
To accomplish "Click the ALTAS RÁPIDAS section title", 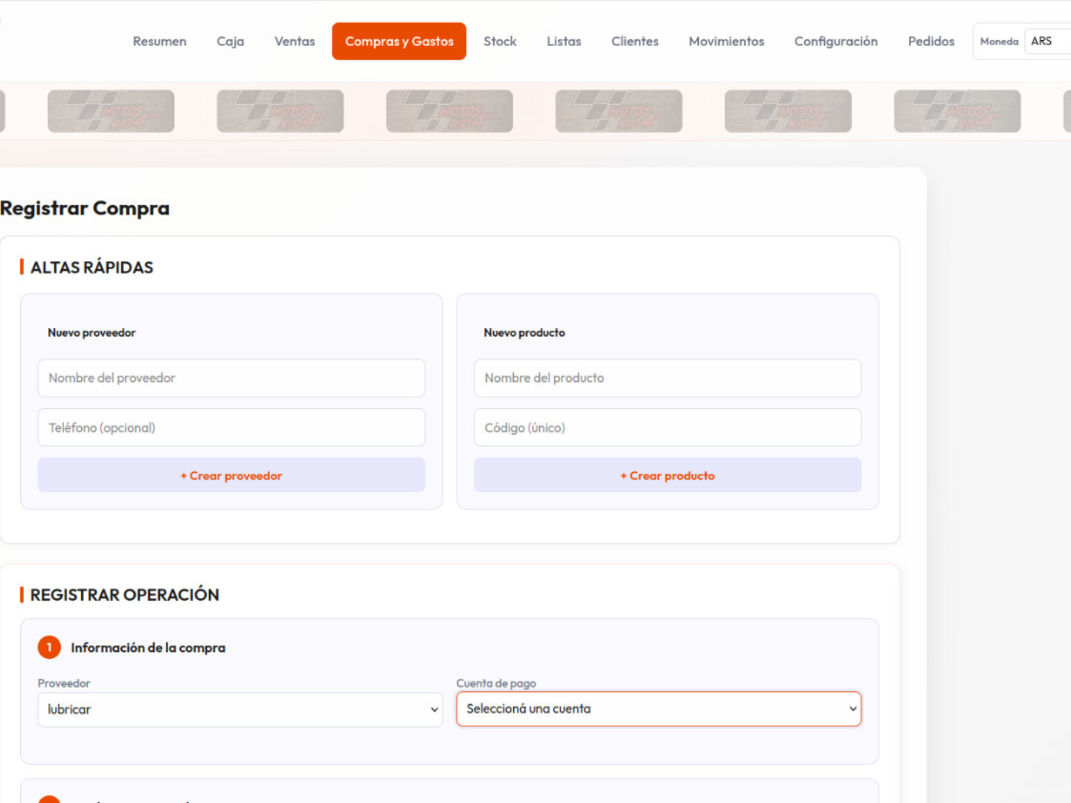I will tap(91, 268).
